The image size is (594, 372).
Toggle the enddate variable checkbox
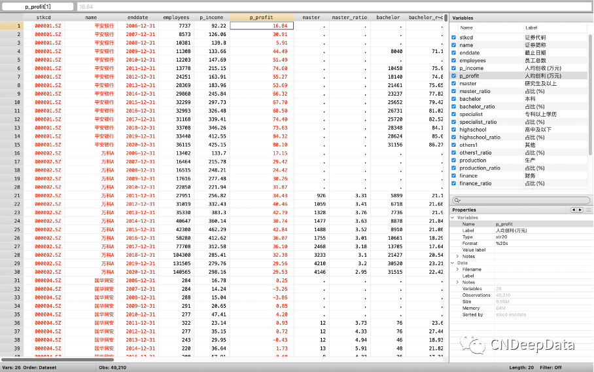coord(454,52)
